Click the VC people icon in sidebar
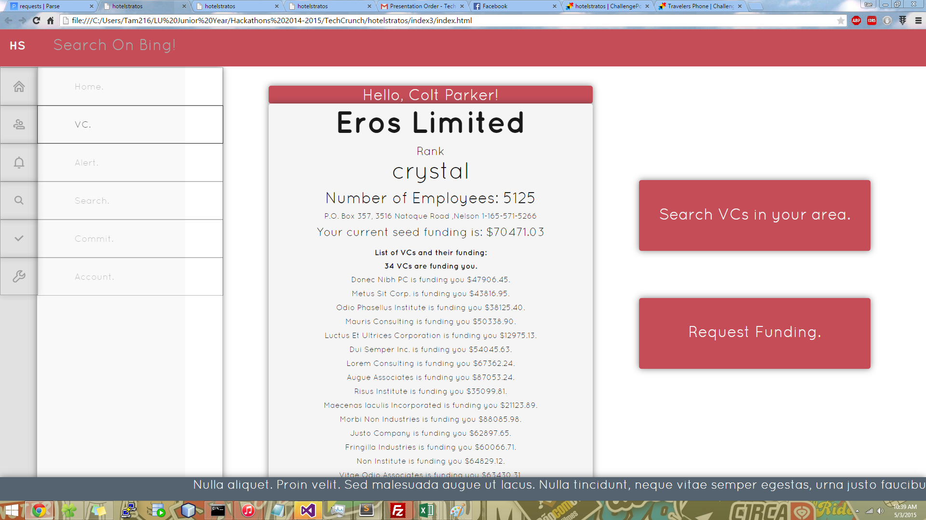926x520 pixels. click(x=19, y=125)
